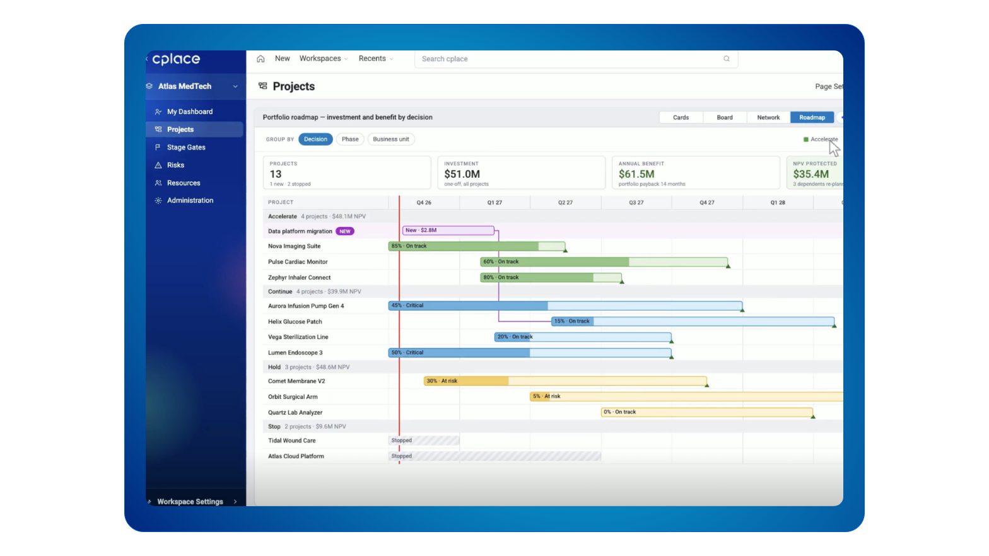The height and width of the screenshot is (556, 989).
Task: Open the Recents dropdown
Action: [376, 59]
